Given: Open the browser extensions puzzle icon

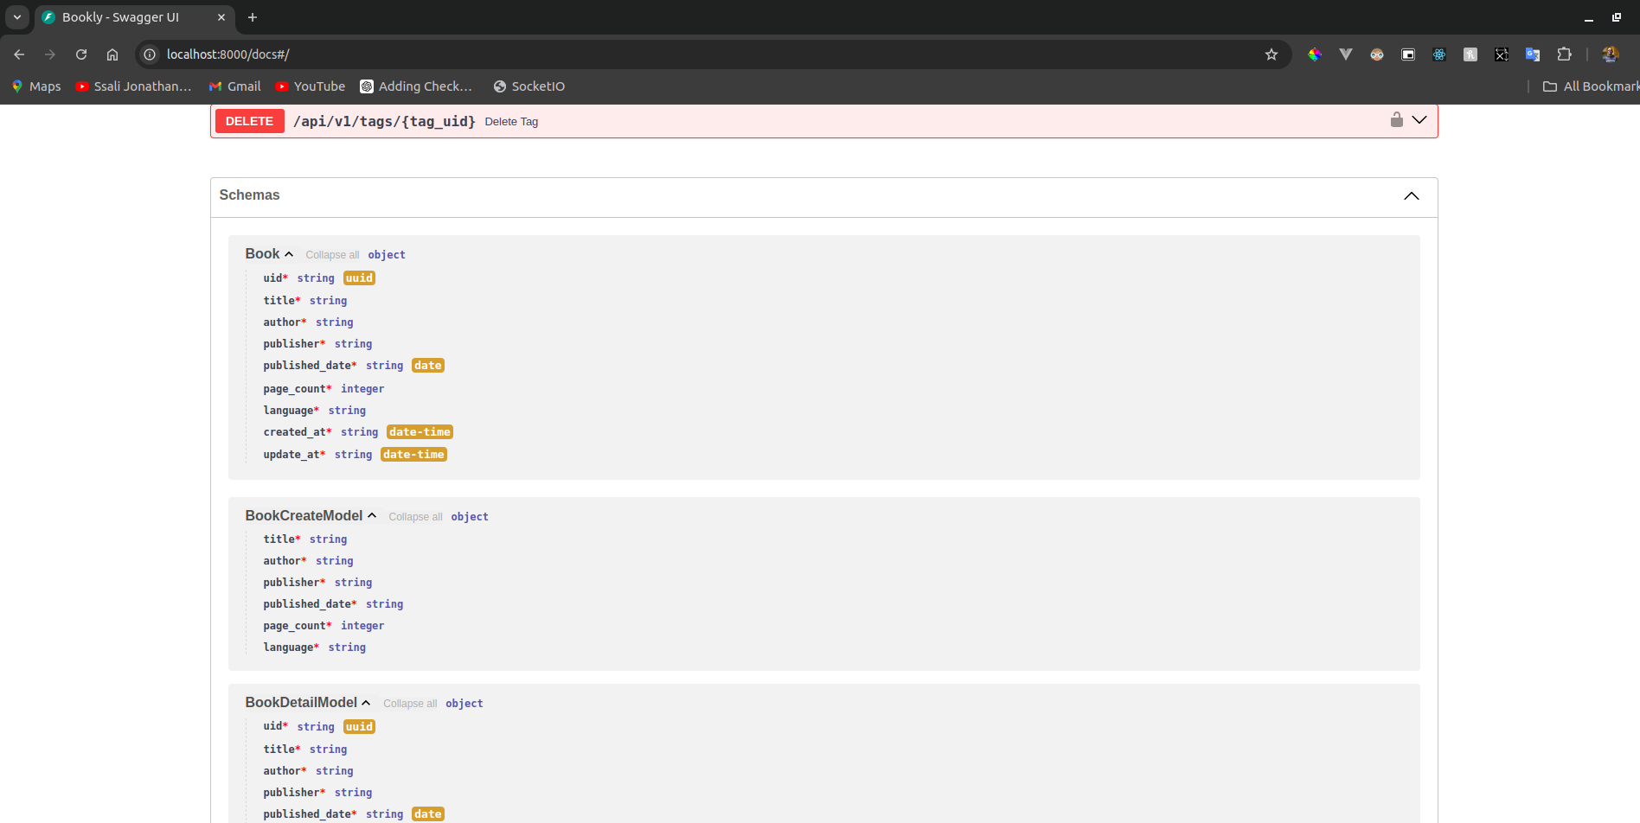Looking at the screenshot, I should click(x=1564, y=54).
